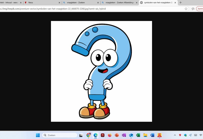Expand hidden system tray icons

click(x=175, y=135)
